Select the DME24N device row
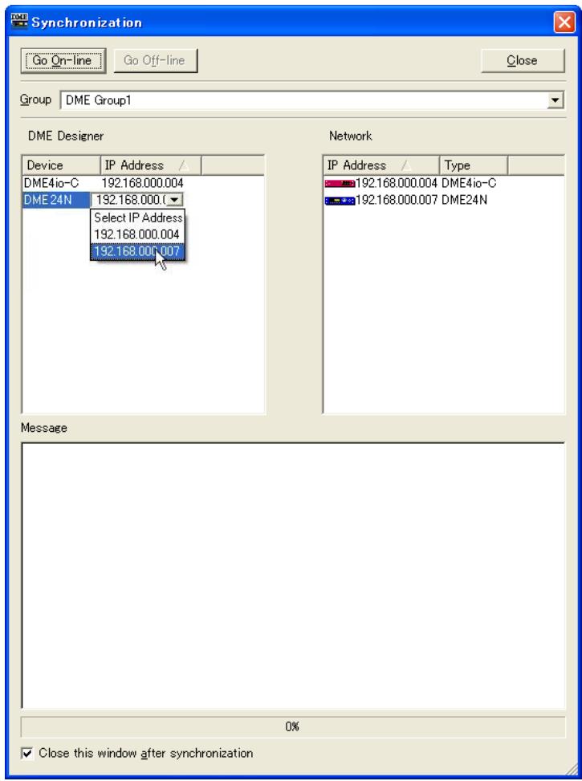Viewport: 582px width, 781px height. pyautogui.click(x=56, y=200)
